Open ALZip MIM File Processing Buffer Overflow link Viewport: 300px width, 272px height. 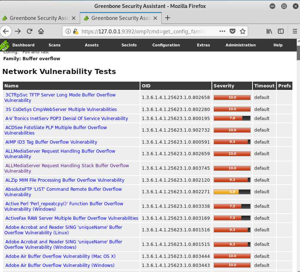tap(65, 180)
